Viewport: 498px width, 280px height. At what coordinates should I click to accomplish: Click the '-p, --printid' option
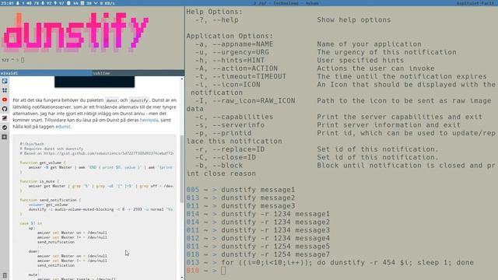(223, 133)
